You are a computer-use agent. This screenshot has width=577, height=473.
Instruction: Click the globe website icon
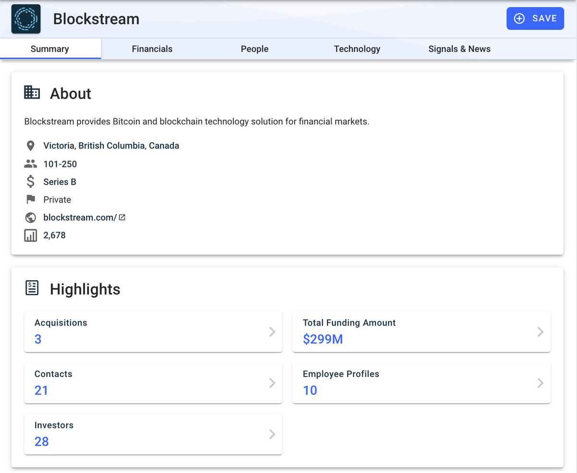[x=31, y=217]
